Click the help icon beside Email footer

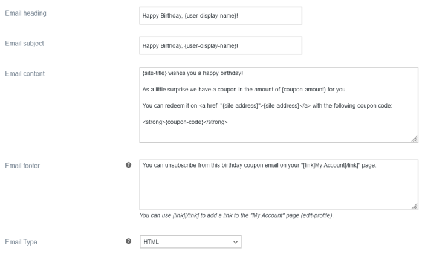click(x=128, y=164)
